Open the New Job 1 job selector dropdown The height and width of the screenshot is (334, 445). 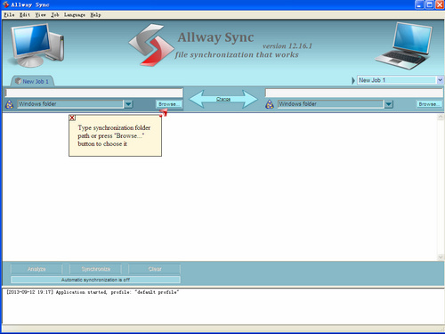[x=440, y=80]
